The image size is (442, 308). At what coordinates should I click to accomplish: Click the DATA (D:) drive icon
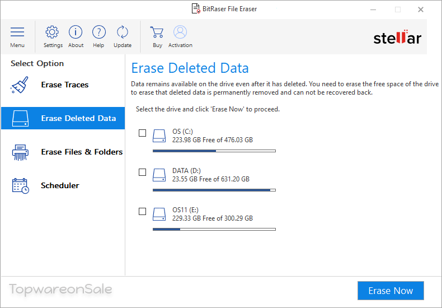pos(159,175)
